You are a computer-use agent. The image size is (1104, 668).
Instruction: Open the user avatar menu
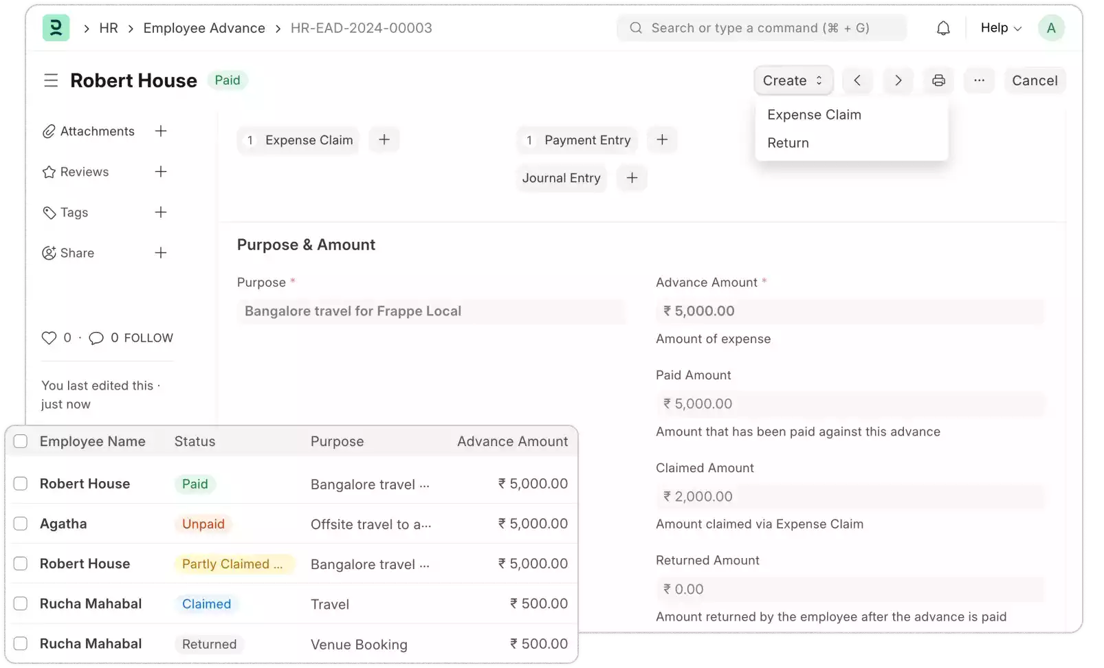pyautogui.click(x=1050, y=28)
